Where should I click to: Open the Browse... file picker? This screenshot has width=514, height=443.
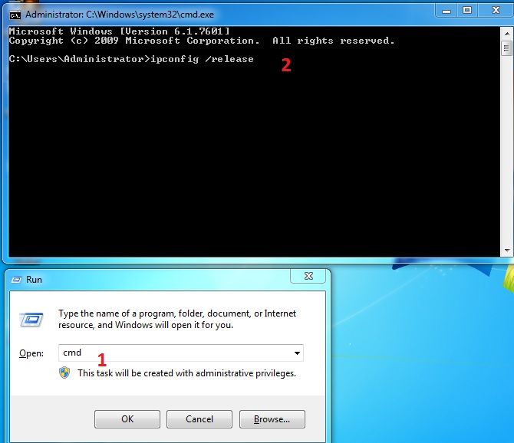[272, 419]
